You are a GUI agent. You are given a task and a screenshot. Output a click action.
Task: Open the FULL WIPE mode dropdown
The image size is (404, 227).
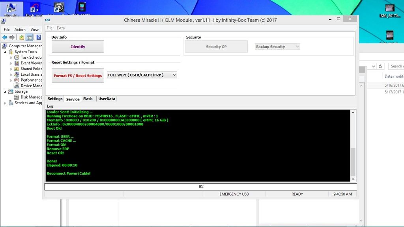click(142, 75)
